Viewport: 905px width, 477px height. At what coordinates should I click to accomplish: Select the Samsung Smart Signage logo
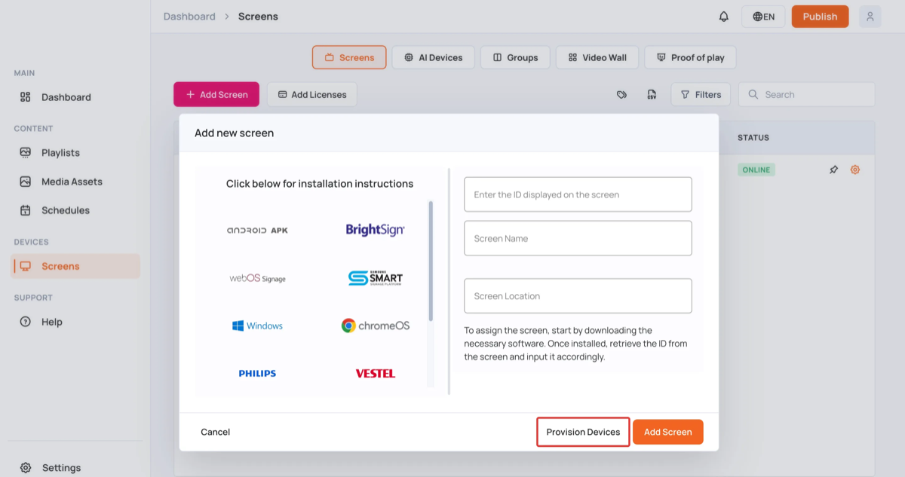(x=376, y=278)
